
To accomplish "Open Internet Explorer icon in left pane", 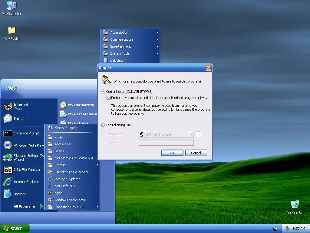I will (8, 182).
